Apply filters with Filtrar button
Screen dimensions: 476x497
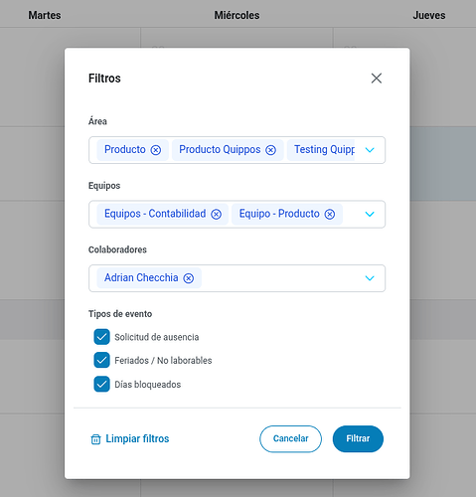pos(358,438)
